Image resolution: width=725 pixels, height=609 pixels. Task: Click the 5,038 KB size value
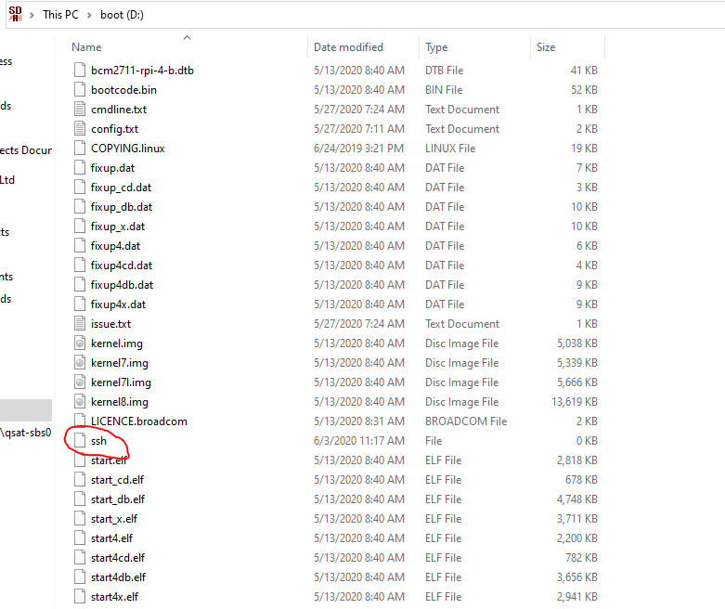[x=577, y=343]
